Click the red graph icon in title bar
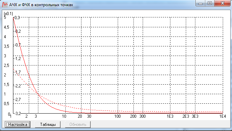Screen dimensions: 232x131 point(5,4)
